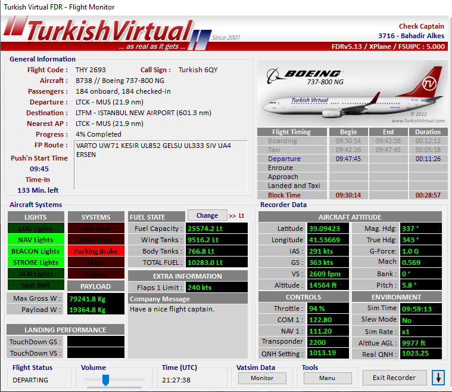Click the QNH Setting value 1013.19
This screenshot has height=392, width=452.
[328, 353]
